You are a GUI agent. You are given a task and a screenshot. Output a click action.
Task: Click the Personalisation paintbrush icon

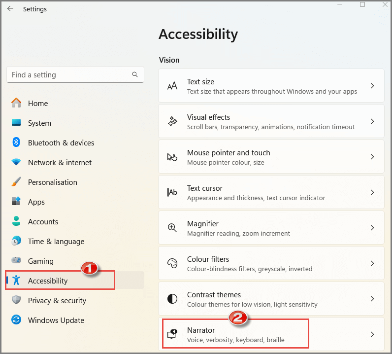pyautogui.click(x=16, y=182)
